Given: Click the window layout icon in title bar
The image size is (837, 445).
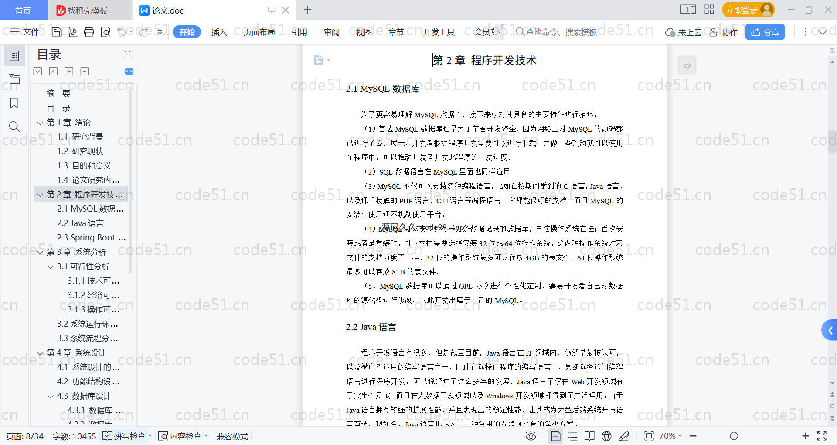Looking at the screenshot, I should click(688, 10).
